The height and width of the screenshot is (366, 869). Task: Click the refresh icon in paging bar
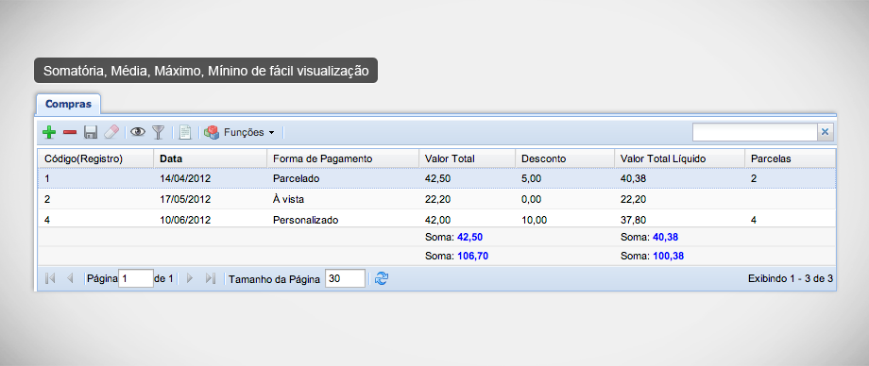(382, 278)
